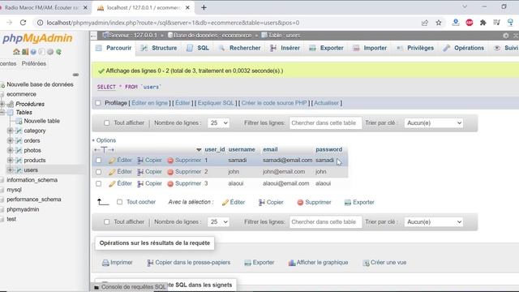Click upper Filtrer les lignes search field
Screen dimensions: 519x292
(325, 122)
